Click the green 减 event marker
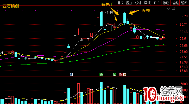189x104 pixels. tap(115, 74)
